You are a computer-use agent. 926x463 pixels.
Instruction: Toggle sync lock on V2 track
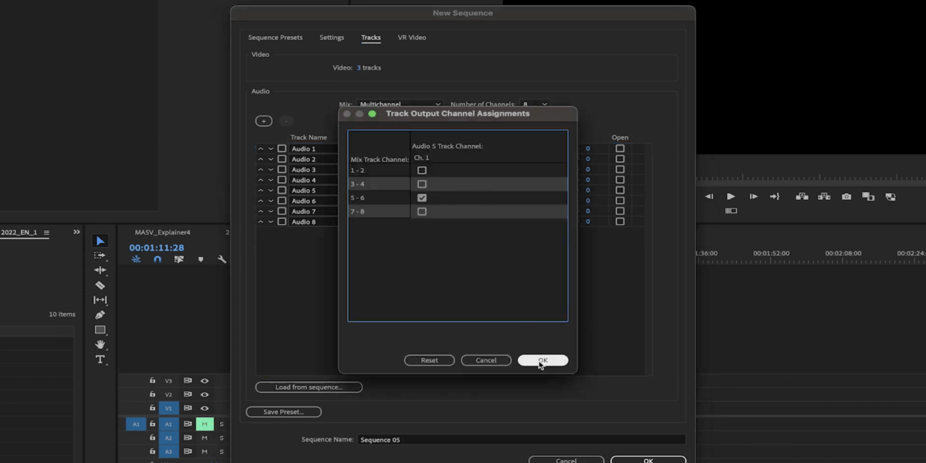coord(188,394)
